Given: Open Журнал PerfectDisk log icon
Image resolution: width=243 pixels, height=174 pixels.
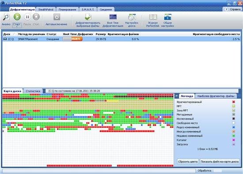Looking at the screenshot, I should tap(153, 17).
